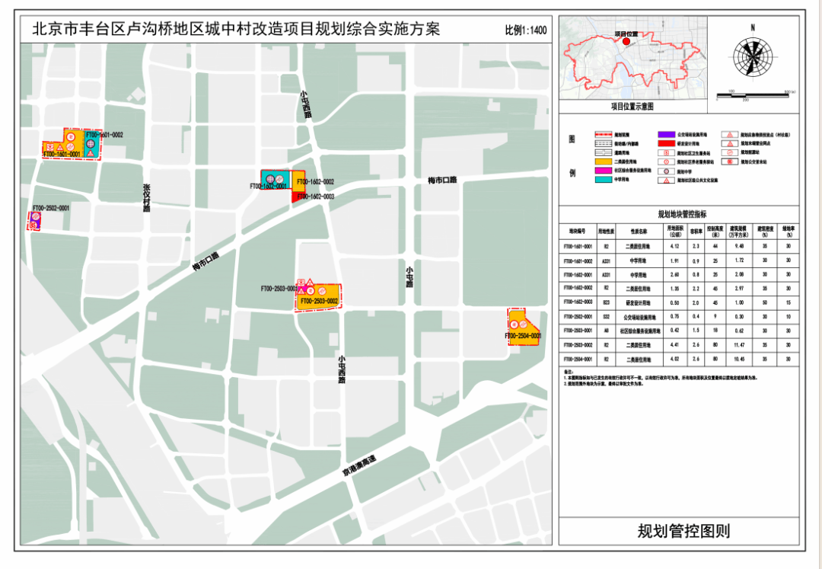
Task: Click the 地块编号 column header
Action: pos(578,231)
